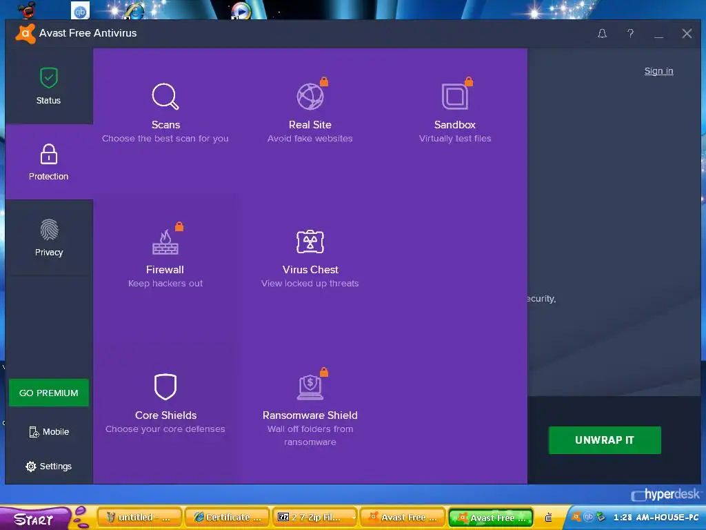Screen dimensions: 706x530
Task: Expand the 7-Zip taskbar group arrow
Action: 354,518
